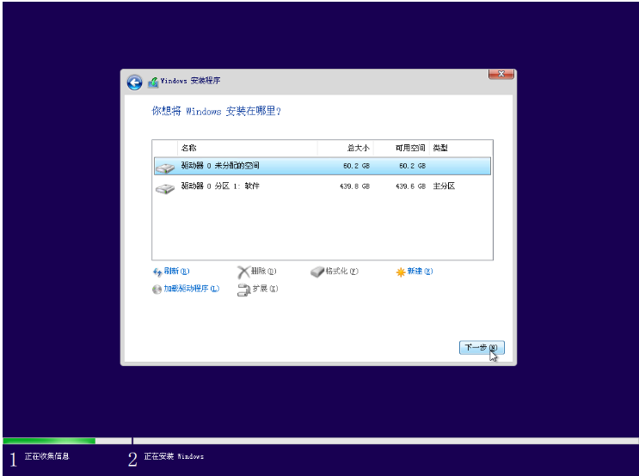Select 驱动器 0 未分配的空间 row
Screen dimensions: 639x476
323,166
